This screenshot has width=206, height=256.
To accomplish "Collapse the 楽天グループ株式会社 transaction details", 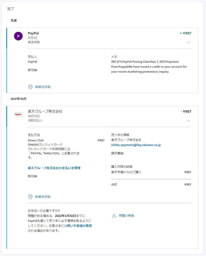I will (x=188, y=121).
